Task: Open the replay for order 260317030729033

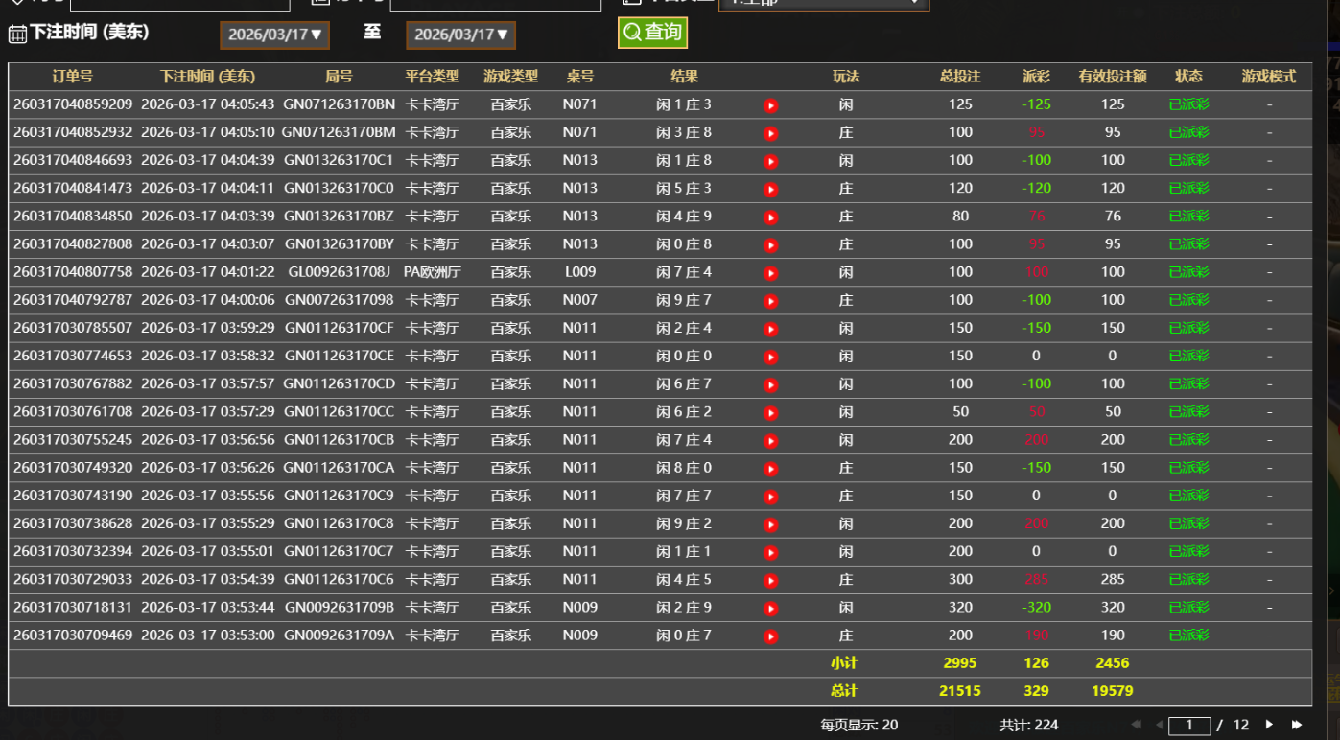Action: [x=770, y=580]
